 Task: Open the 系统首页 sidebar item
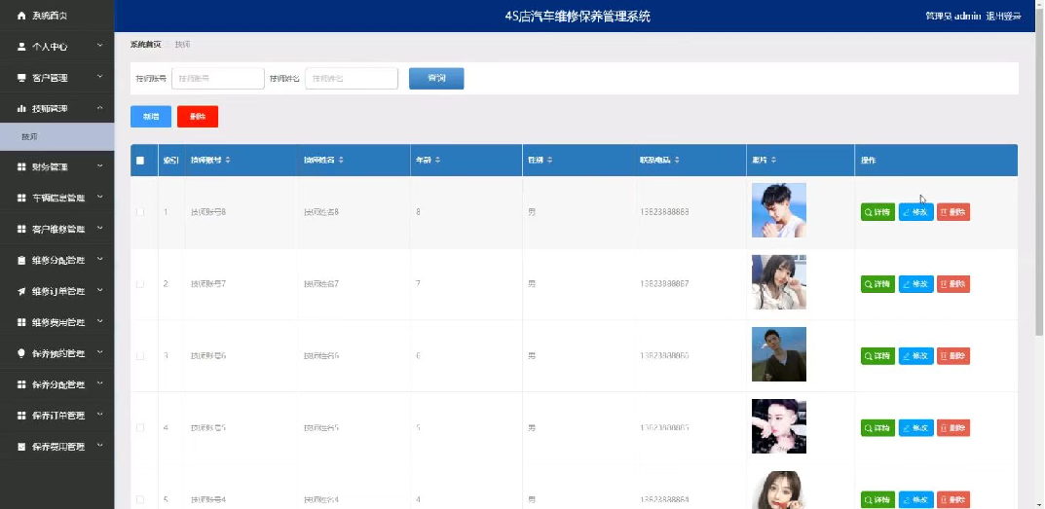click(x=57, y=16)
